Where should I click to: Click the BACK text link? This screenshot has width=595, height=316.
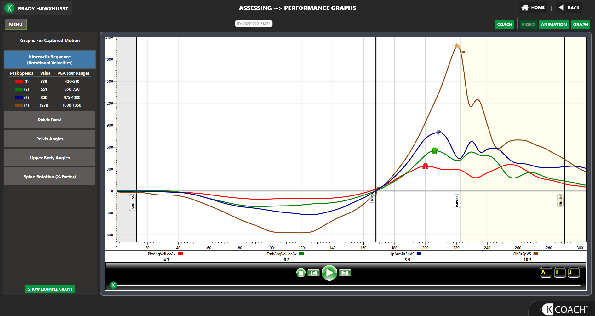[573, 8]
